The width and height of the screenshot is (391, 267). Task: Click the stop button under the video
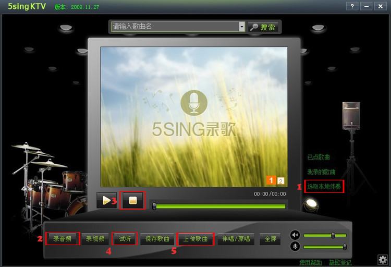tap(132, 200)
